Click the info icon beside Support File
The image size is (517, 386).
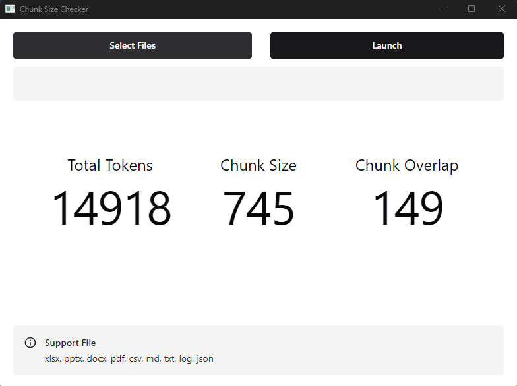point(30,343)
